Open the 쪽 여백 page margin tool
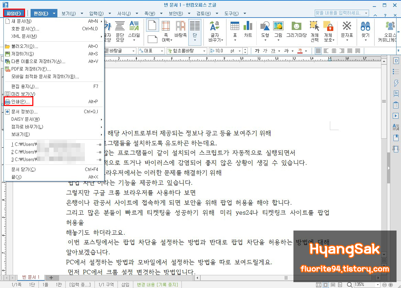The image size is (401, 288). point(166,31)
